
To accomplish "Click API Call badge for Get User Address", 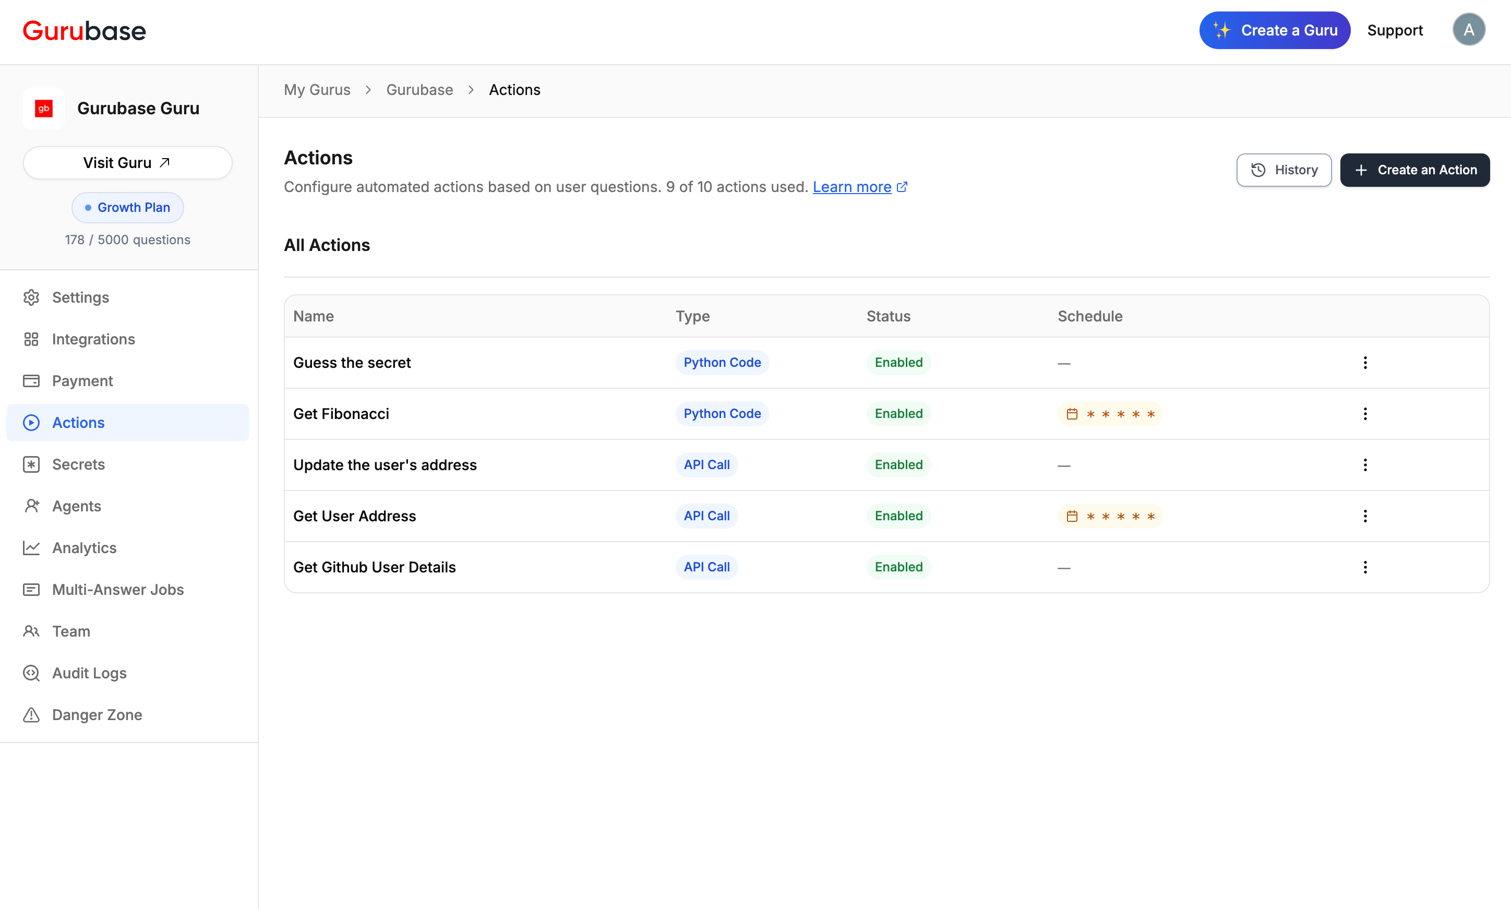I will (x=706, y=517).
